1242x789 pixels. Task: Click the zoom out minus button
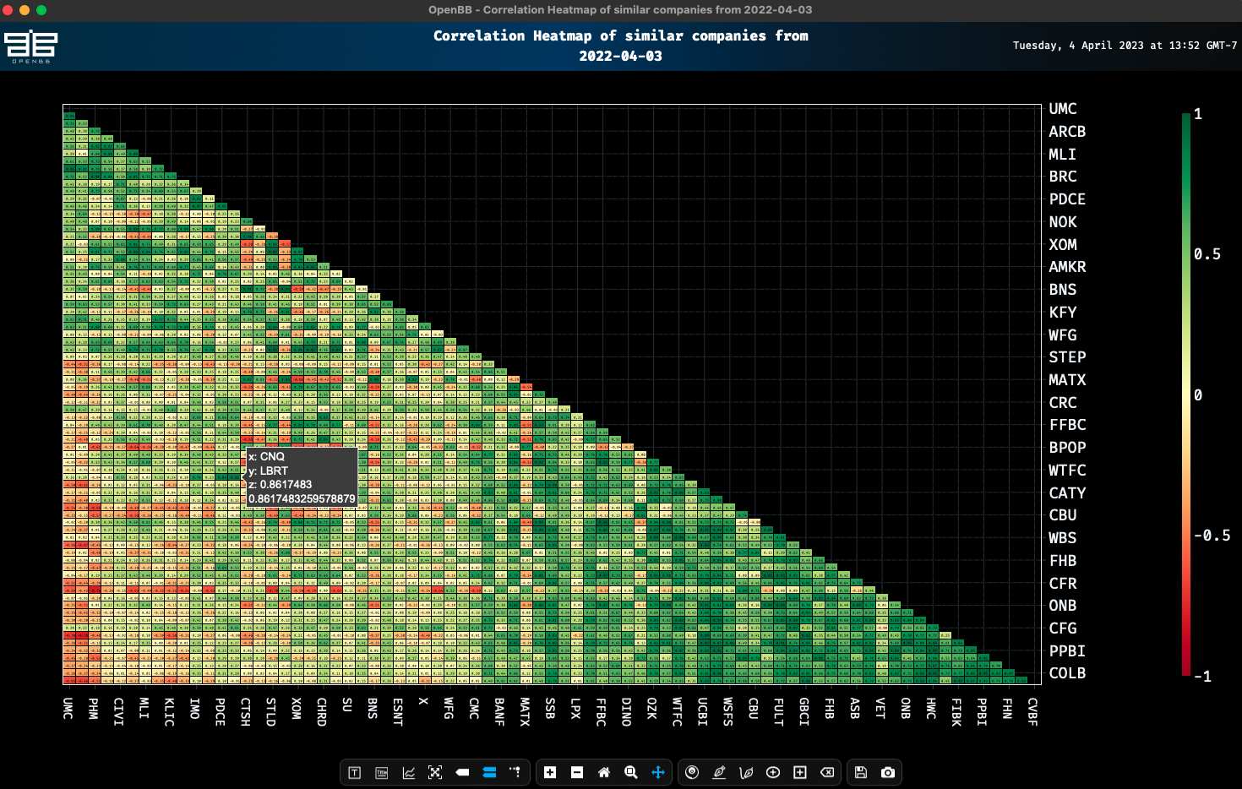[577, 772]
